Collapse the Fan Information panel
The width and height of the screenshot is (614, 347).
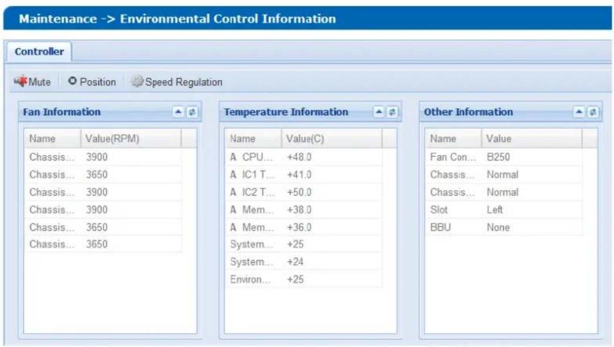[178, 112]
